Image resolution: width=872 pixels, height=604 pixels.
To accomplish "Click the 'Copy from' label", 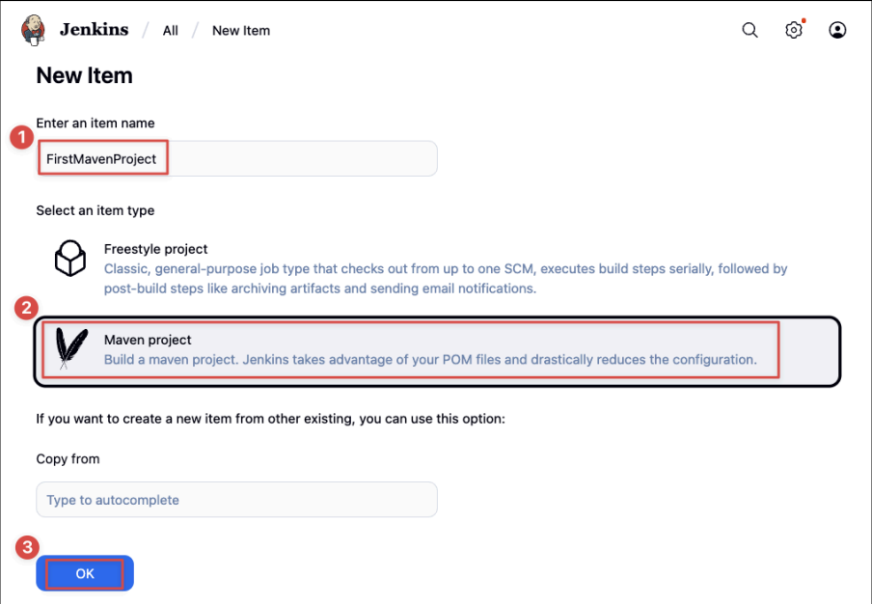I will pyautogui.click(x=68, y=459).
